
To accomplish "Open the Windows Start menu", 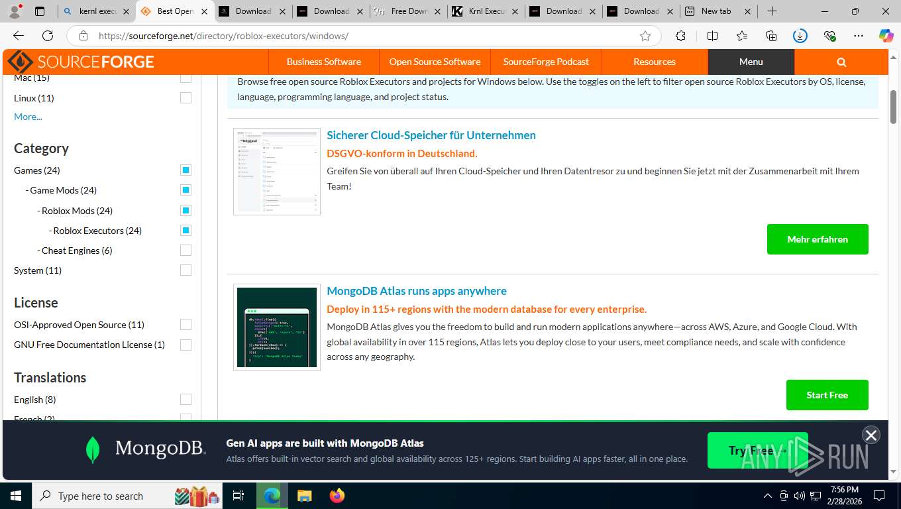I will 15,496.
